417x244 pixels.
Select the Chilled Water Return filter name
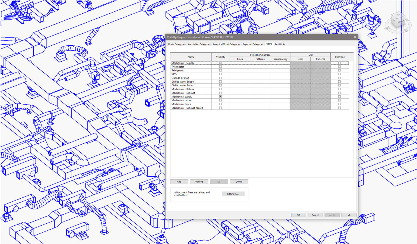[183, 85]
